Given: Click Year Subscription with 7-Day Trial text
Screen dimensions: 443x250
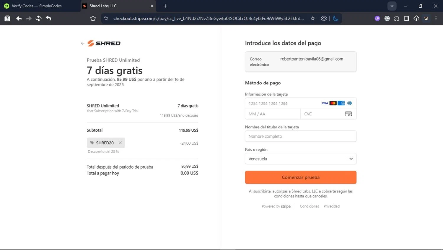Looking at the screenshot, I should tap(113, 111).
